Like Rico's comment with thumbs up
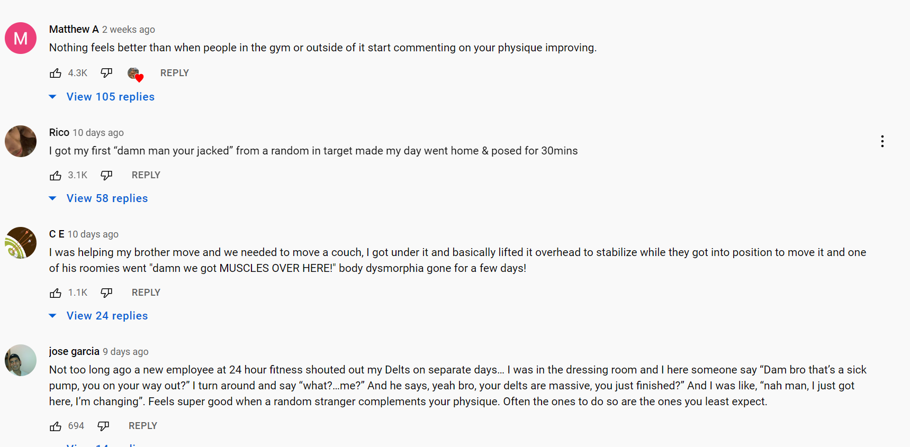910x447 pixels. [x=56, y=175]
